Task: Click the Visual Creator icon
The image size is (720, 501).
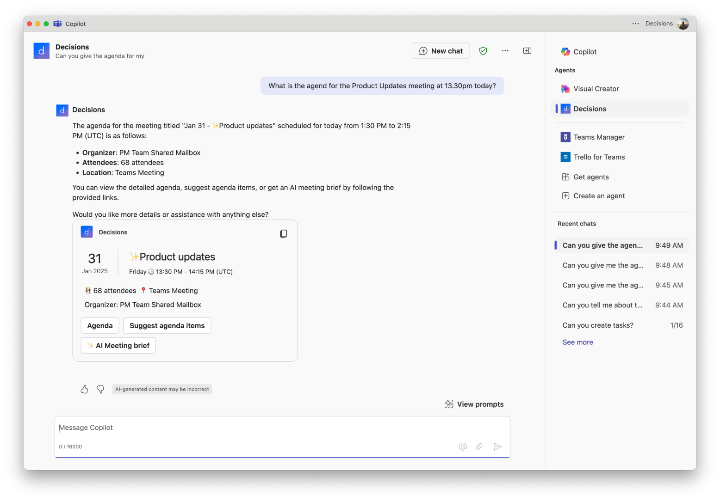Action: pos(565,89)
